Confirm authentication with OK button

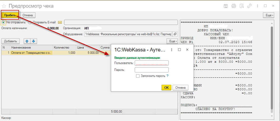(166, 88)
